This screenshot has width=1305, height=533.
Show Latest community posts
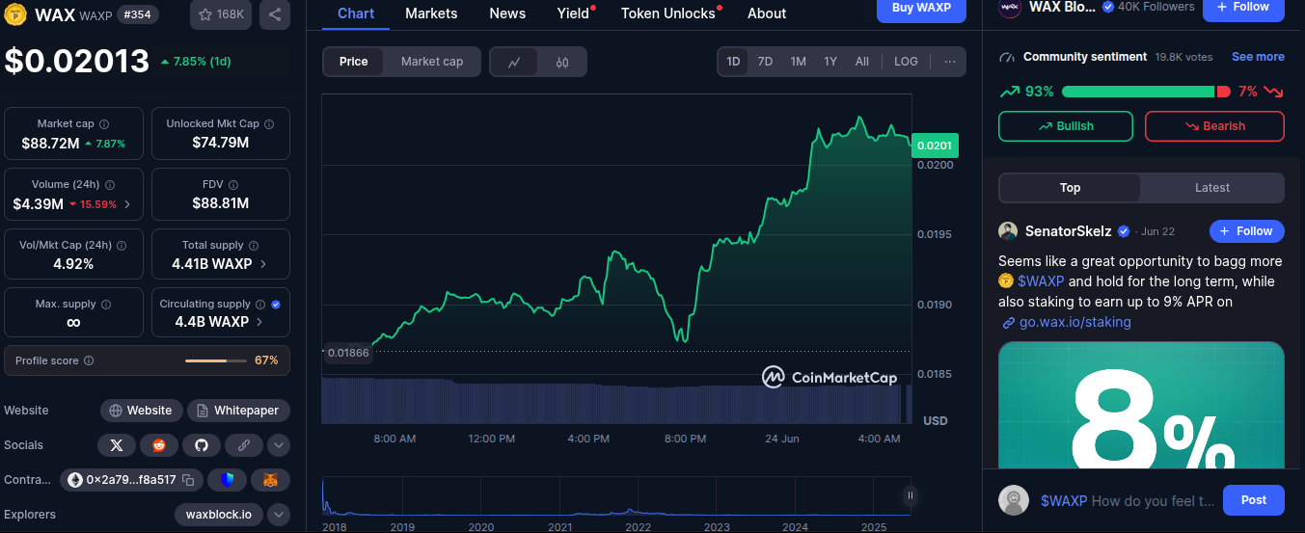[x=1212, y=188]
